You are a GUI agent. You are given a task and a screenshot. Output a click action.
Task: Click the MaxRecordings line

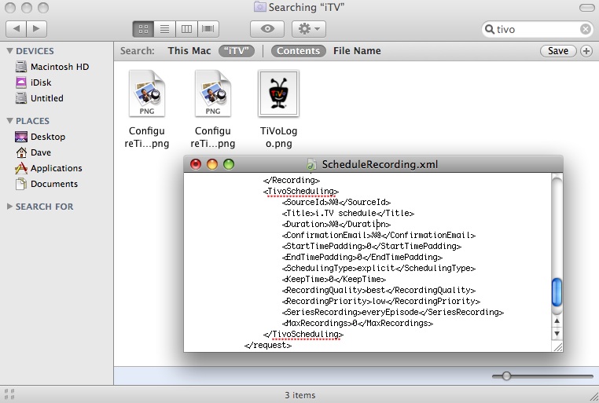point(358,323)
